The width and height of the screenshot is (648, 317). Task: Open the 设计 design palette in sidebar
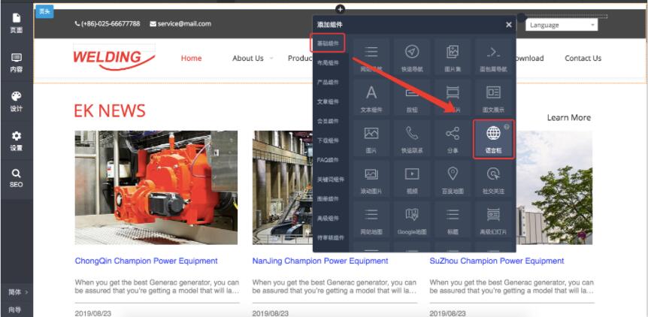tap(16, 101)
